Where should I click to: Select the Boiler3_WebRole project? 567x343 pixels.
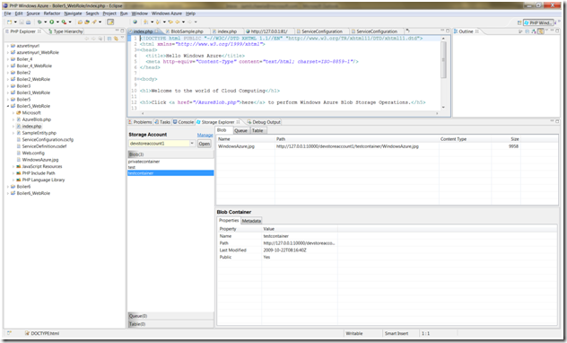pyautogui.click(x=33, y=92)
